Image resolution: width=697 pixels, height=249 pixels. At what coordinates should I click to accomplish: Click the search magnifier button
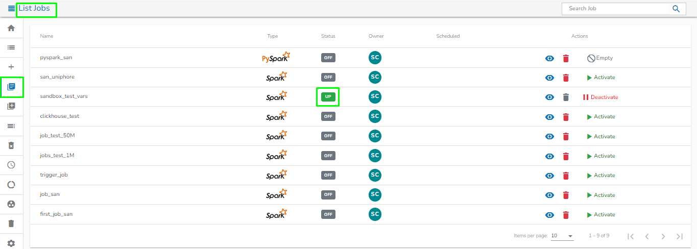pos(676,9)
